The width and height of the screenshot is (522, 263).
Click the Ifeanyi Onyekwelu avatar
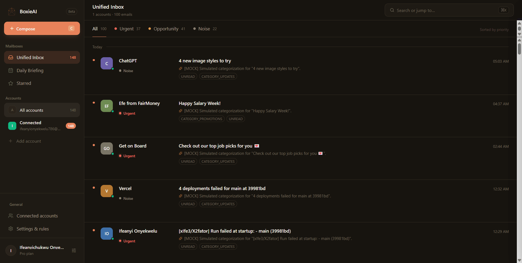(107, 234)
